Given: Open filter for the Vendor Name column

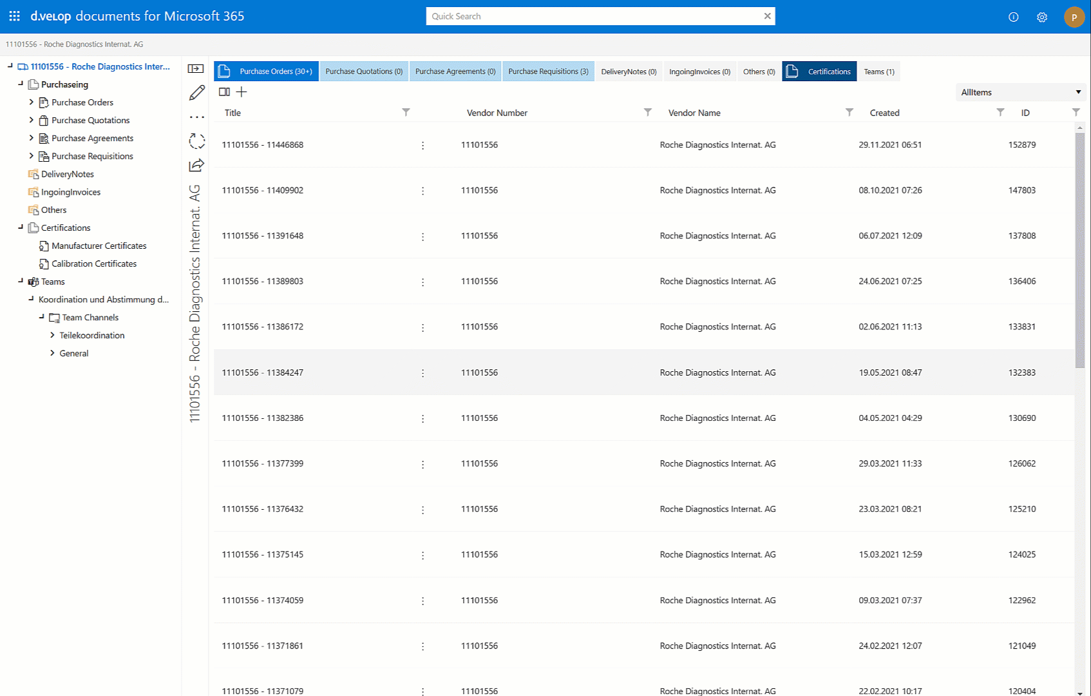Looking at the screenshot, I should (x=849, y=112).
